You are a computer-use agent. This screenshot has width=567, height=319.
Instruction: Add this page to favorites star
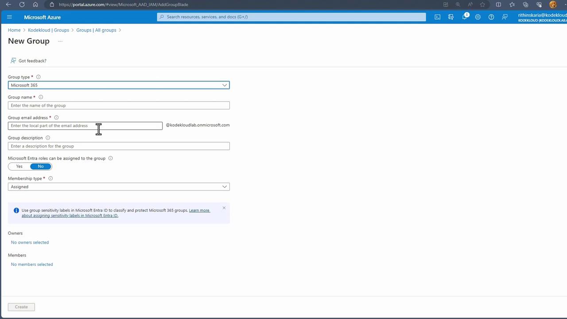482,4
